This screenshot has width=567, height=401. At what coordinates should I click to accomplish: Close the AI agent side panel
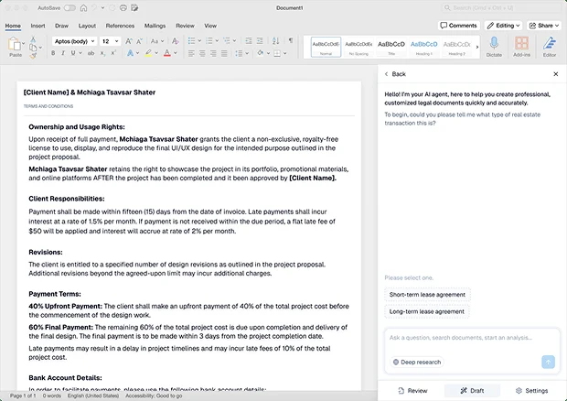[x=555, y=73]
